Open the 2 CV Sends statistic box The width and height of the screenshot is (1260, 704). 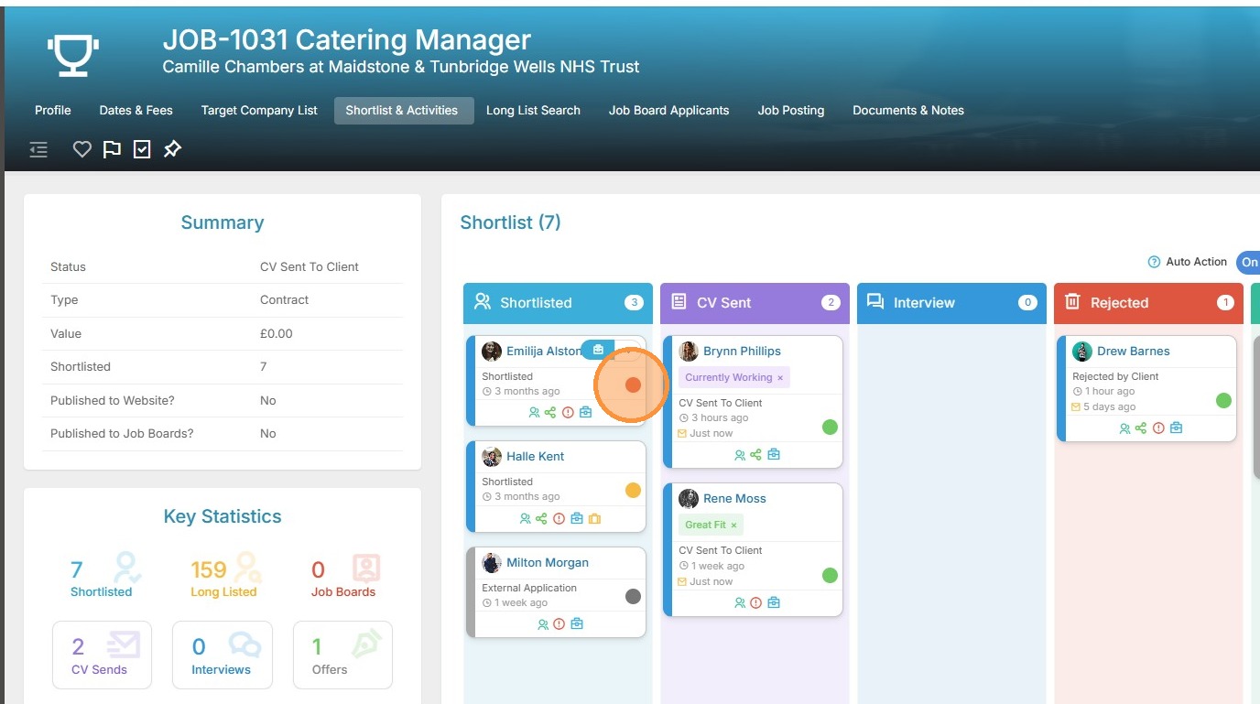pos(102,655)
